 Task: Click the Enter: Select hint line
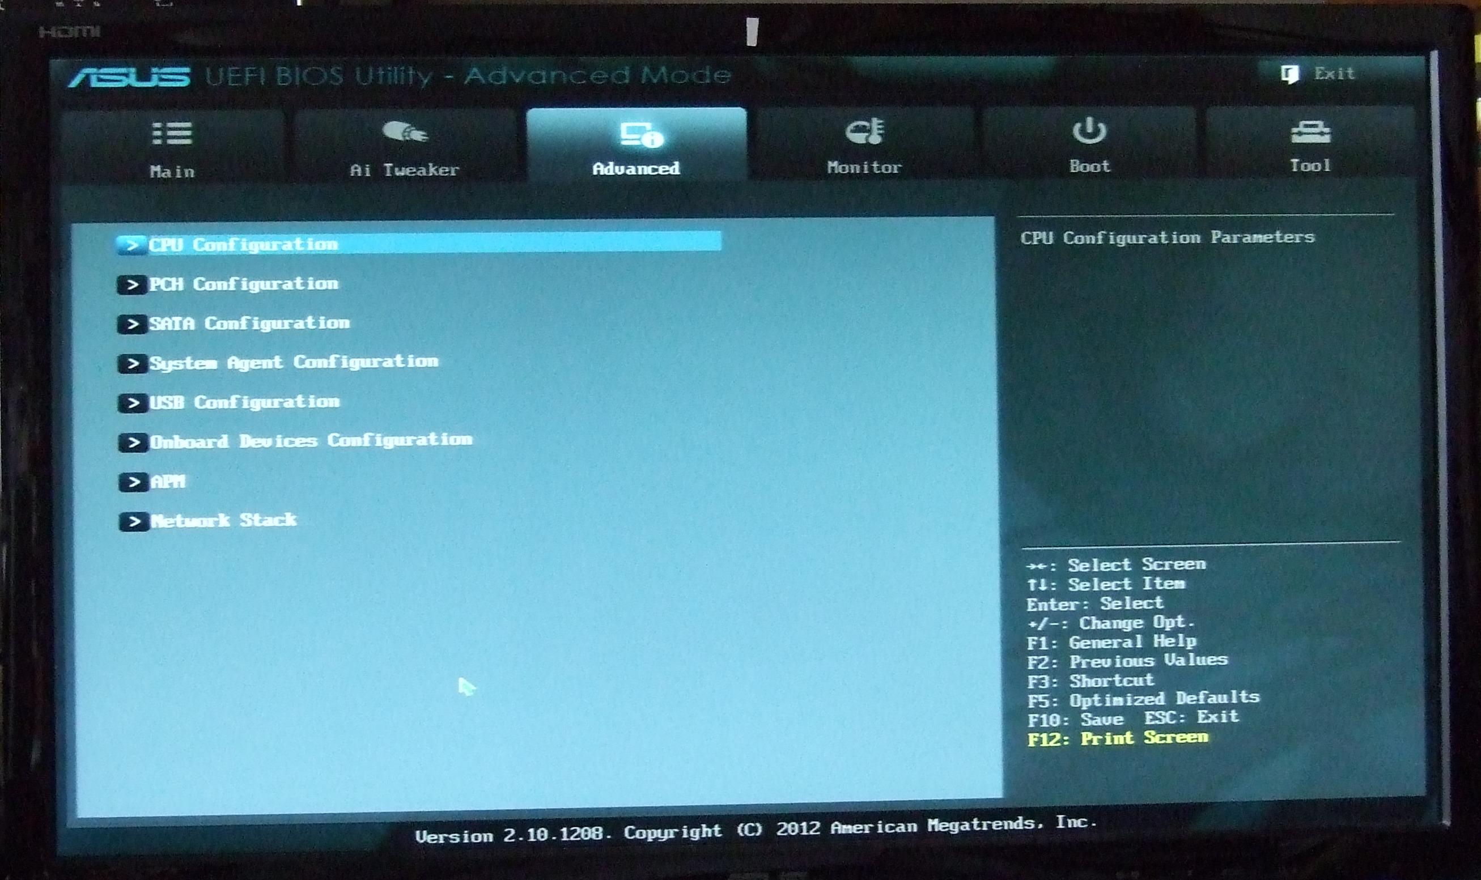1095,603
